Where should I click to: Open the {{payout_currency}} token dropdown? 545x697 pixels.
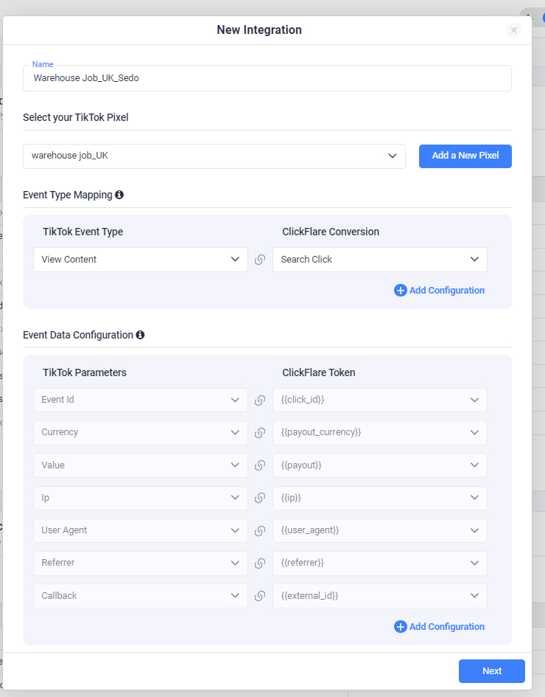click(x=380, y=432)
